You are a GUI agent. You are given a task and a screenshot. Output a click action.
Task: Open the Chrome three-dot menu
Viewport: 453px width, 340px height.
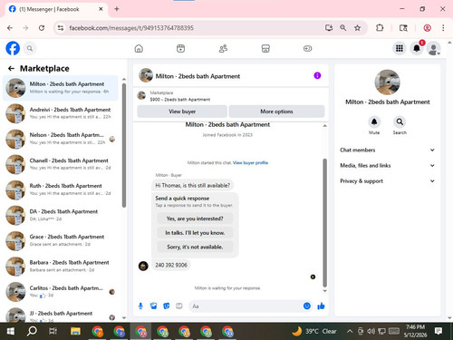click(443, 28)
